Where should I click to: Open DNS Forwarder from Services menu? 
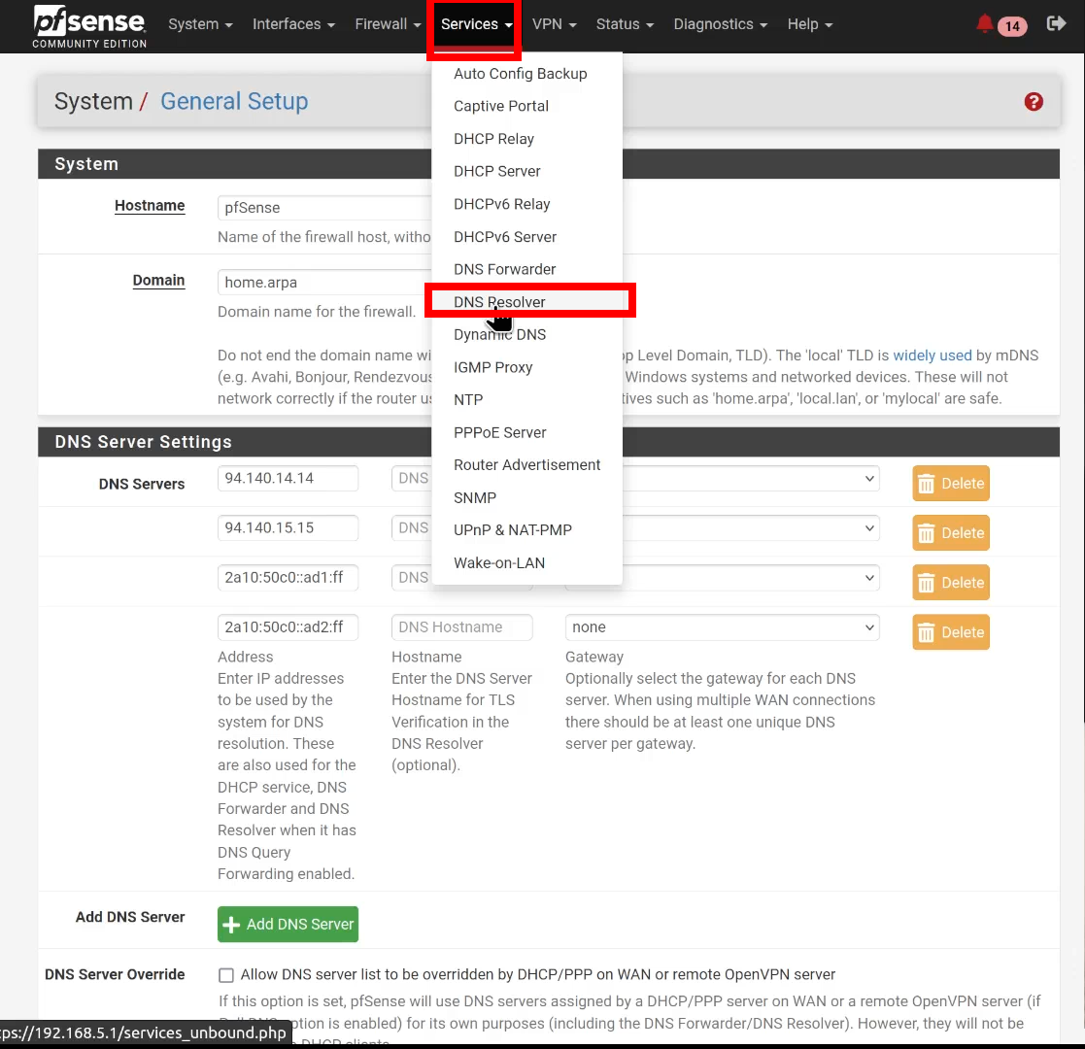(526, 269)
